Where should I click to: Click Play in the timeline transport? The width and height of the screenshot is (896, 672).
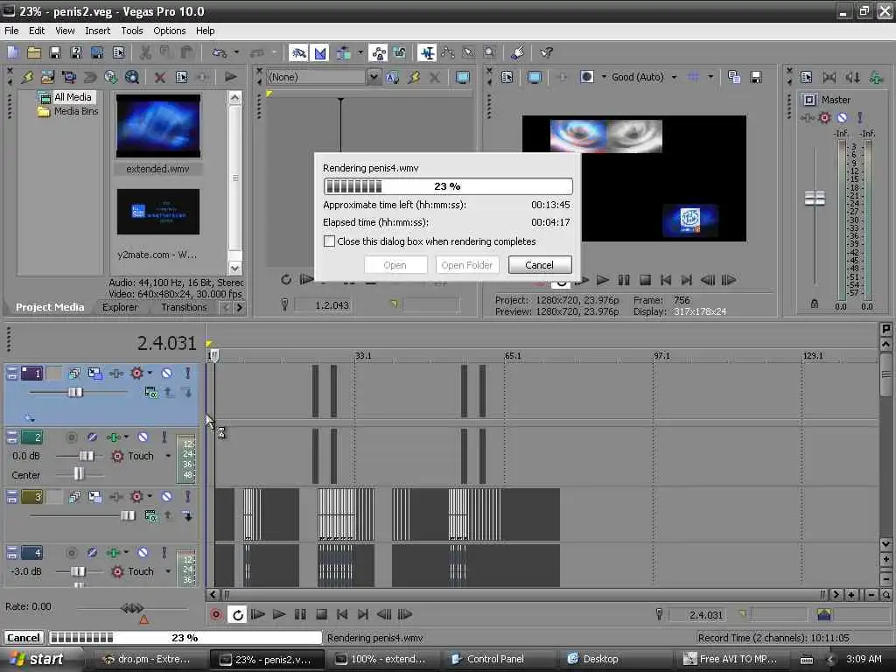click(279, 614)
